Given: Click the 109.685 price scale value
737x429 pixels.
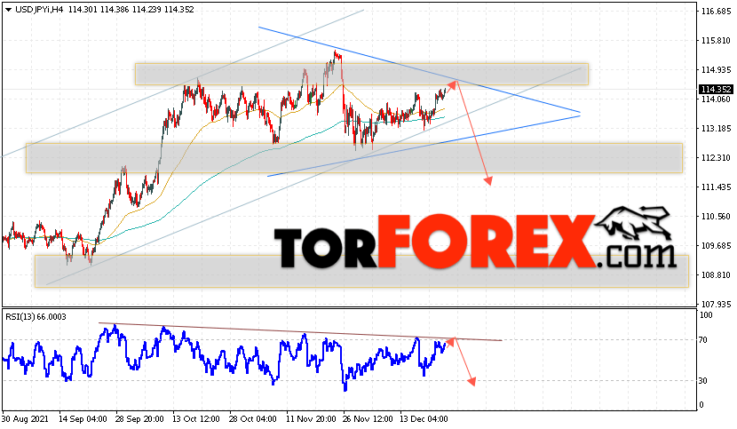Looking at the screenshot, I should pyautogui.click(x=716, y=246).
